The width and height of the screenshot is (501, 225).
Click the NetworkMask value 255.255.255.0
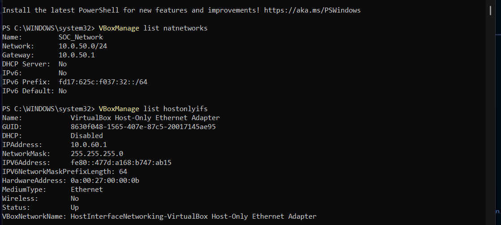(97, 154)
